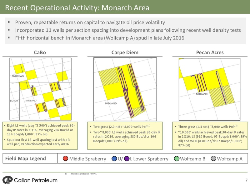Click the 'Placed on production' footnote

tap(84, 174)
